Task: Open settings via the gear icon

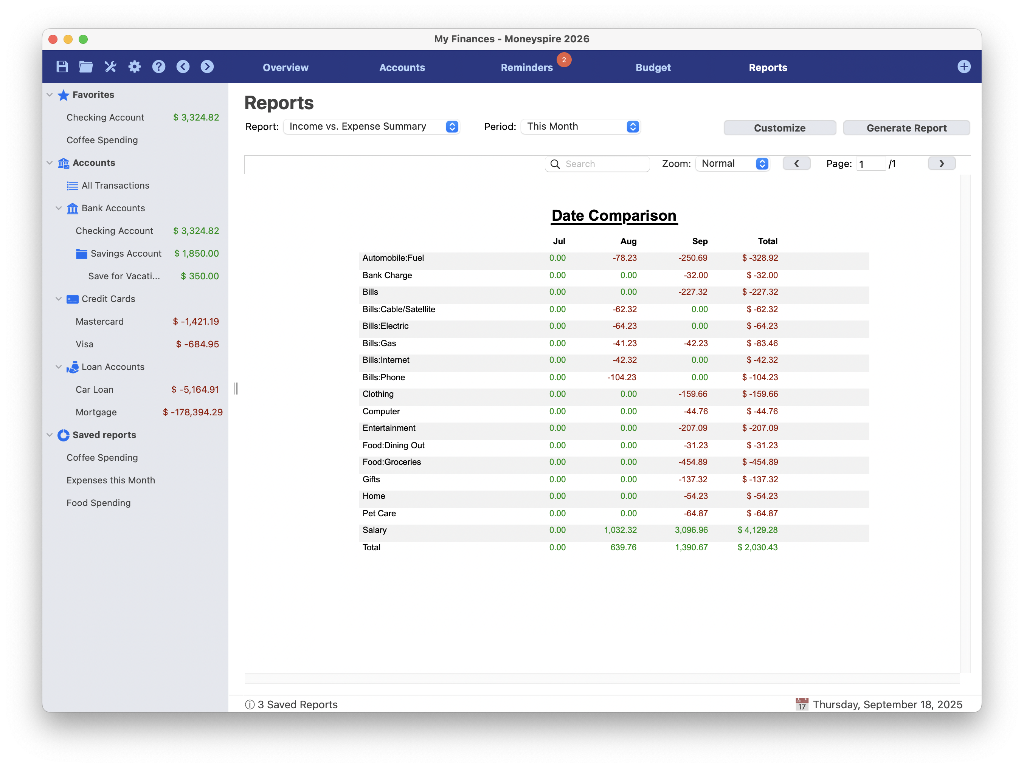Action: [134, 66]
